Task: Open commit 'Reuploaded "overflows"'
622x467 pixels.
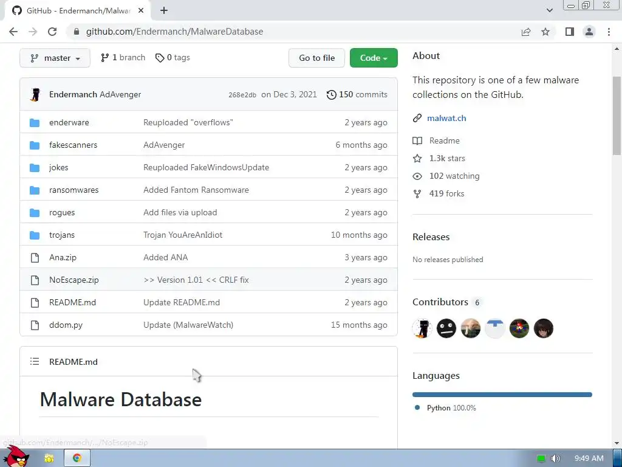Action: pos(188,122)
